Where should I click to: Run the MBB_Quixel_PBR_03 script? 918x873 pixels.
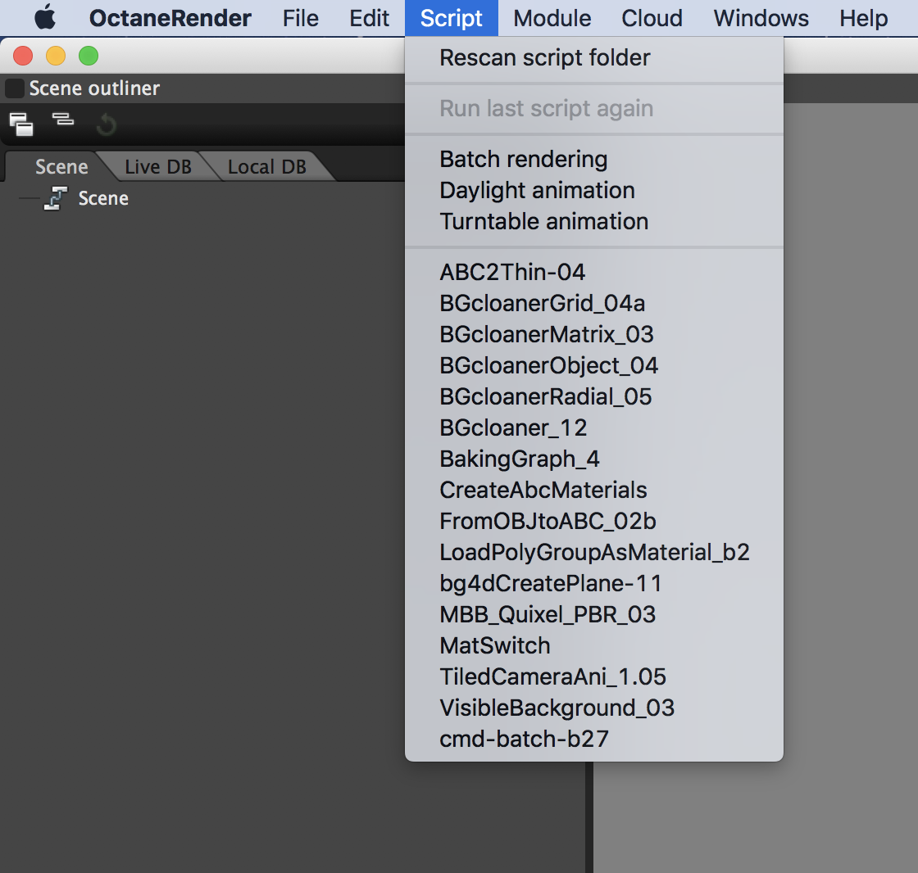(593, 614)
